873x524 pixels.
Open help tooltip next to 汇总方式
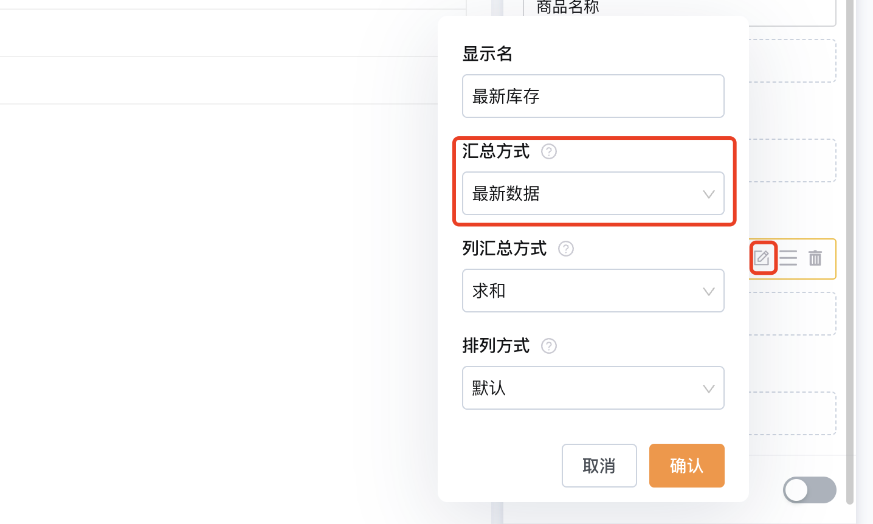pyautogui.click(x=549, y=151)
